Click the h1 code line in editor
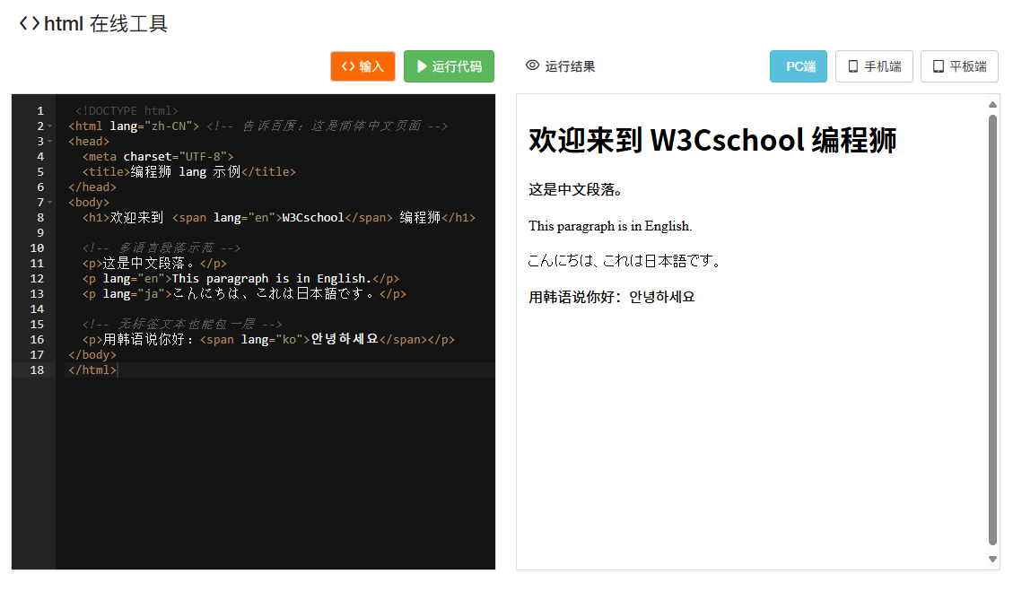 tap(278, 218)
